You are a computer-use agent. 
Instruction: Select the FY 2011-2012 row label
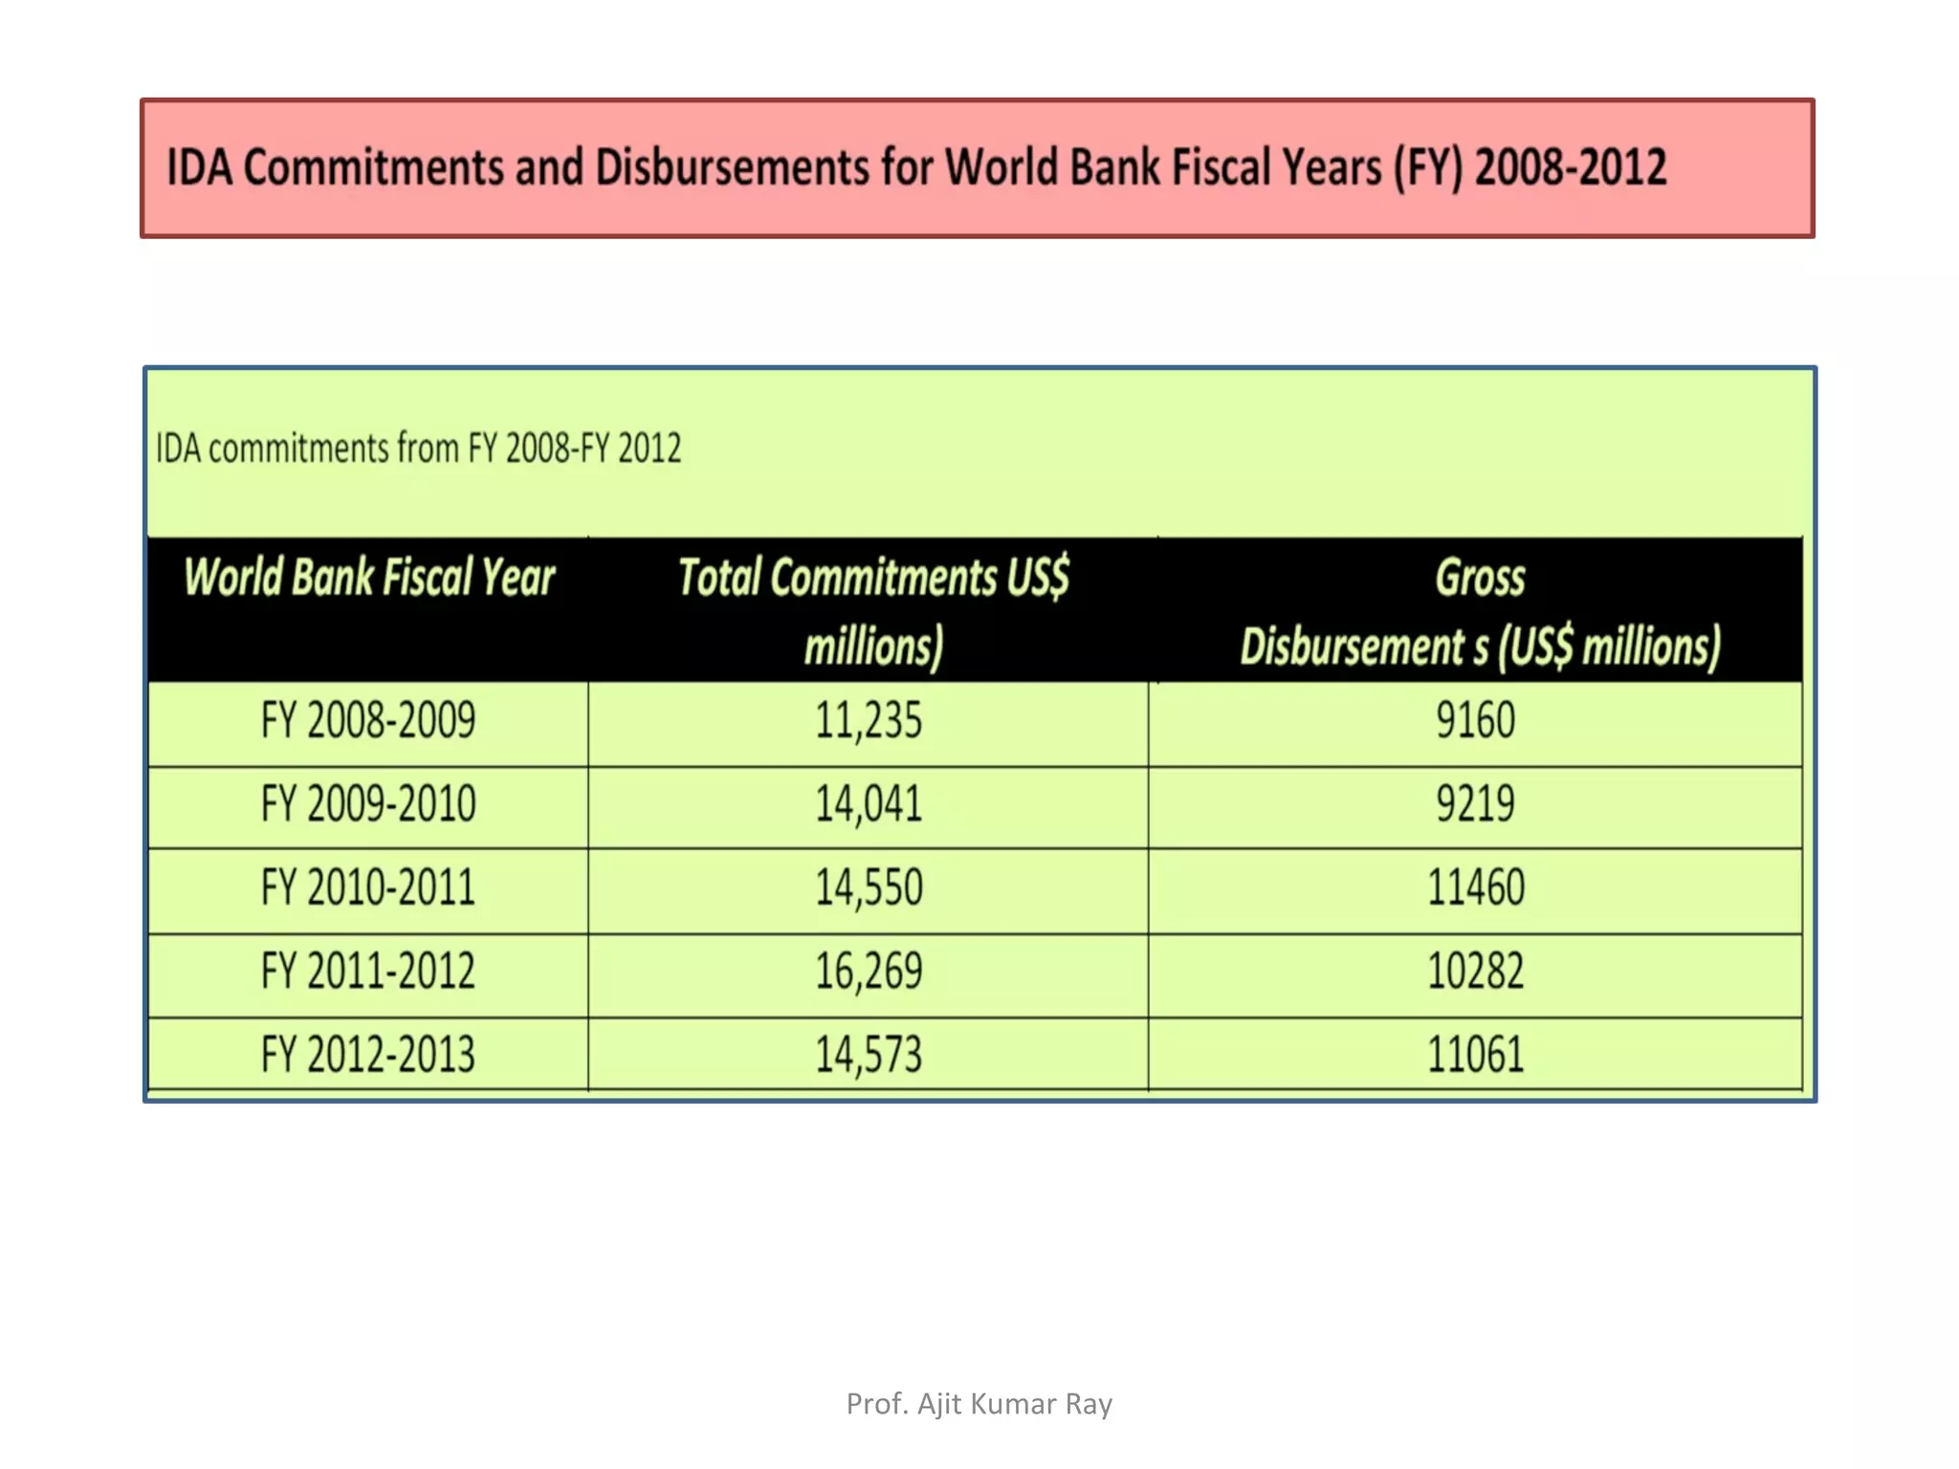pyautogui.click(x=368, y=972)
